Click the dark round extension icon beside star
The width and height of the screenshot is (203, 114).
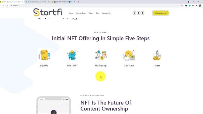point(186,6)
